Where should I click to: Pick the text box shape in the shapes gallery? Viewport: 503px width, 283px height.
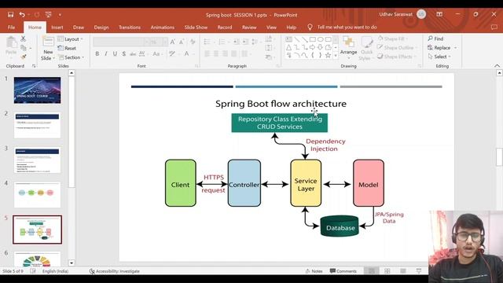tap(289, 39)
